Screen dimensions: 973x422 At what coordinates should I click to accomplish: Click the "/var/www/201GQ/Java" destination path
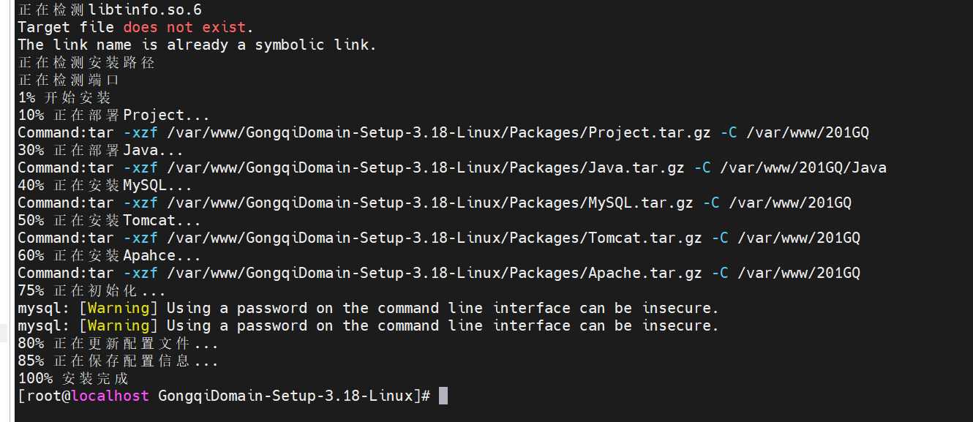[803, 167]
